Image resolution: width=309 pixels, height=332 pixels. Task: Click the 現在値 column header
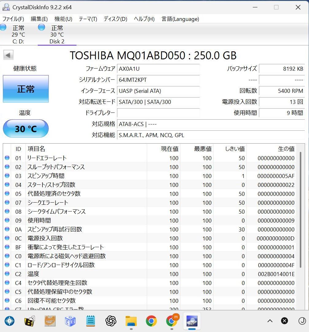pos(163,149)
